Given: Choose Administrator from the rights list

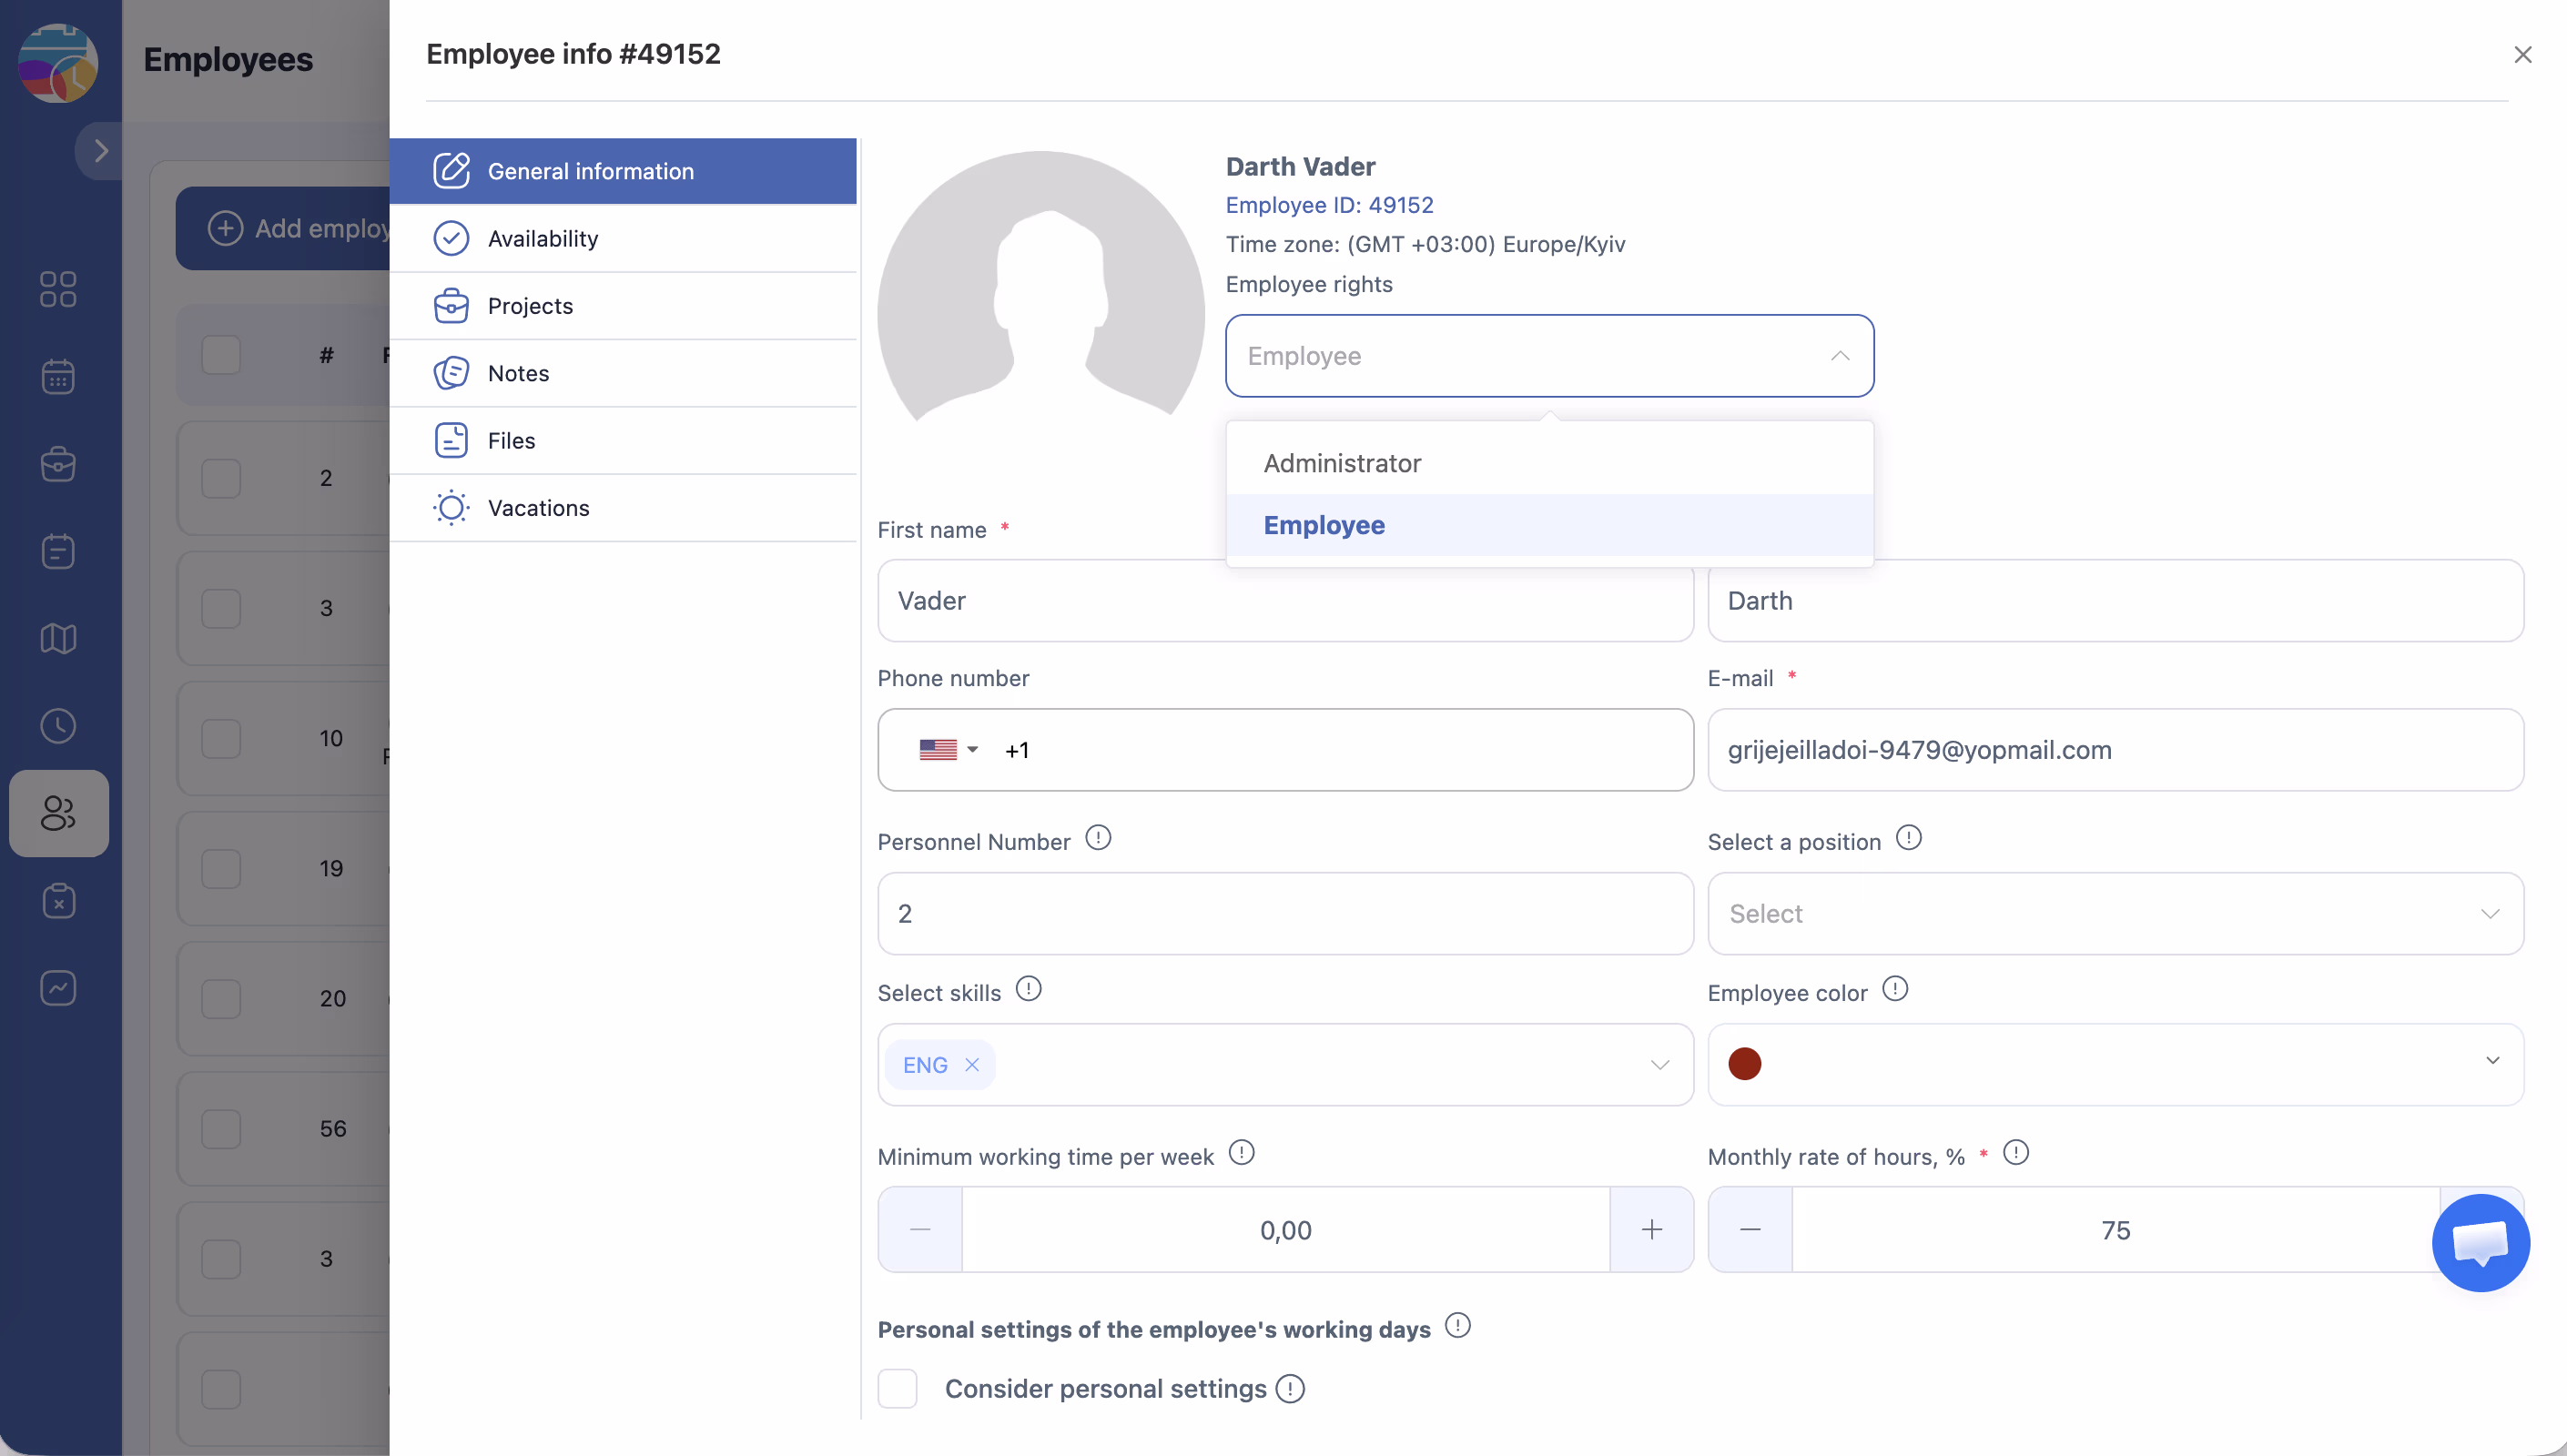Looking at the screenshot, I should tap(1342, 463).
